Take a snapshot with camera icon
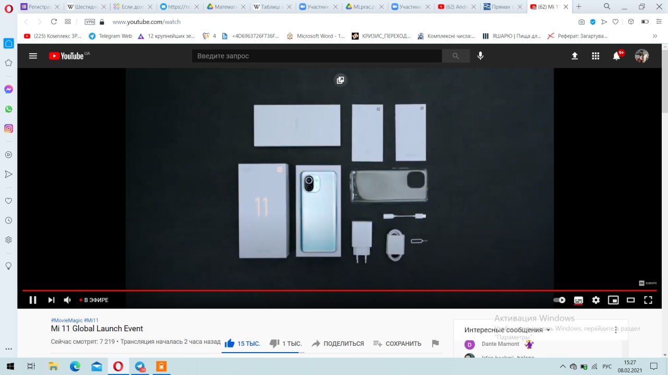This screenshot has width=668, height=375. 581,22
